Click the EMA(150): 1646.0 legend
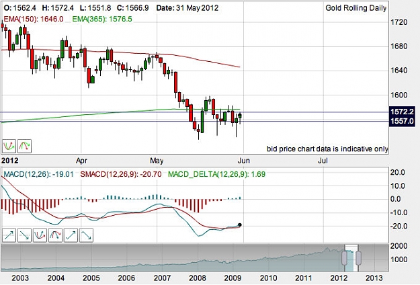The height and width of the screenshot is (285, 420). coord(34,19)
